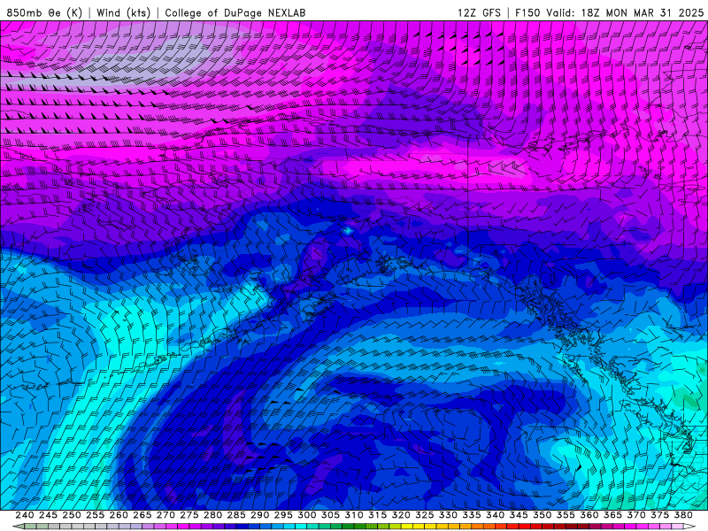The image size is (708, 531).
Task: Select the 335 scale number
Action: (x=472, y=515)
